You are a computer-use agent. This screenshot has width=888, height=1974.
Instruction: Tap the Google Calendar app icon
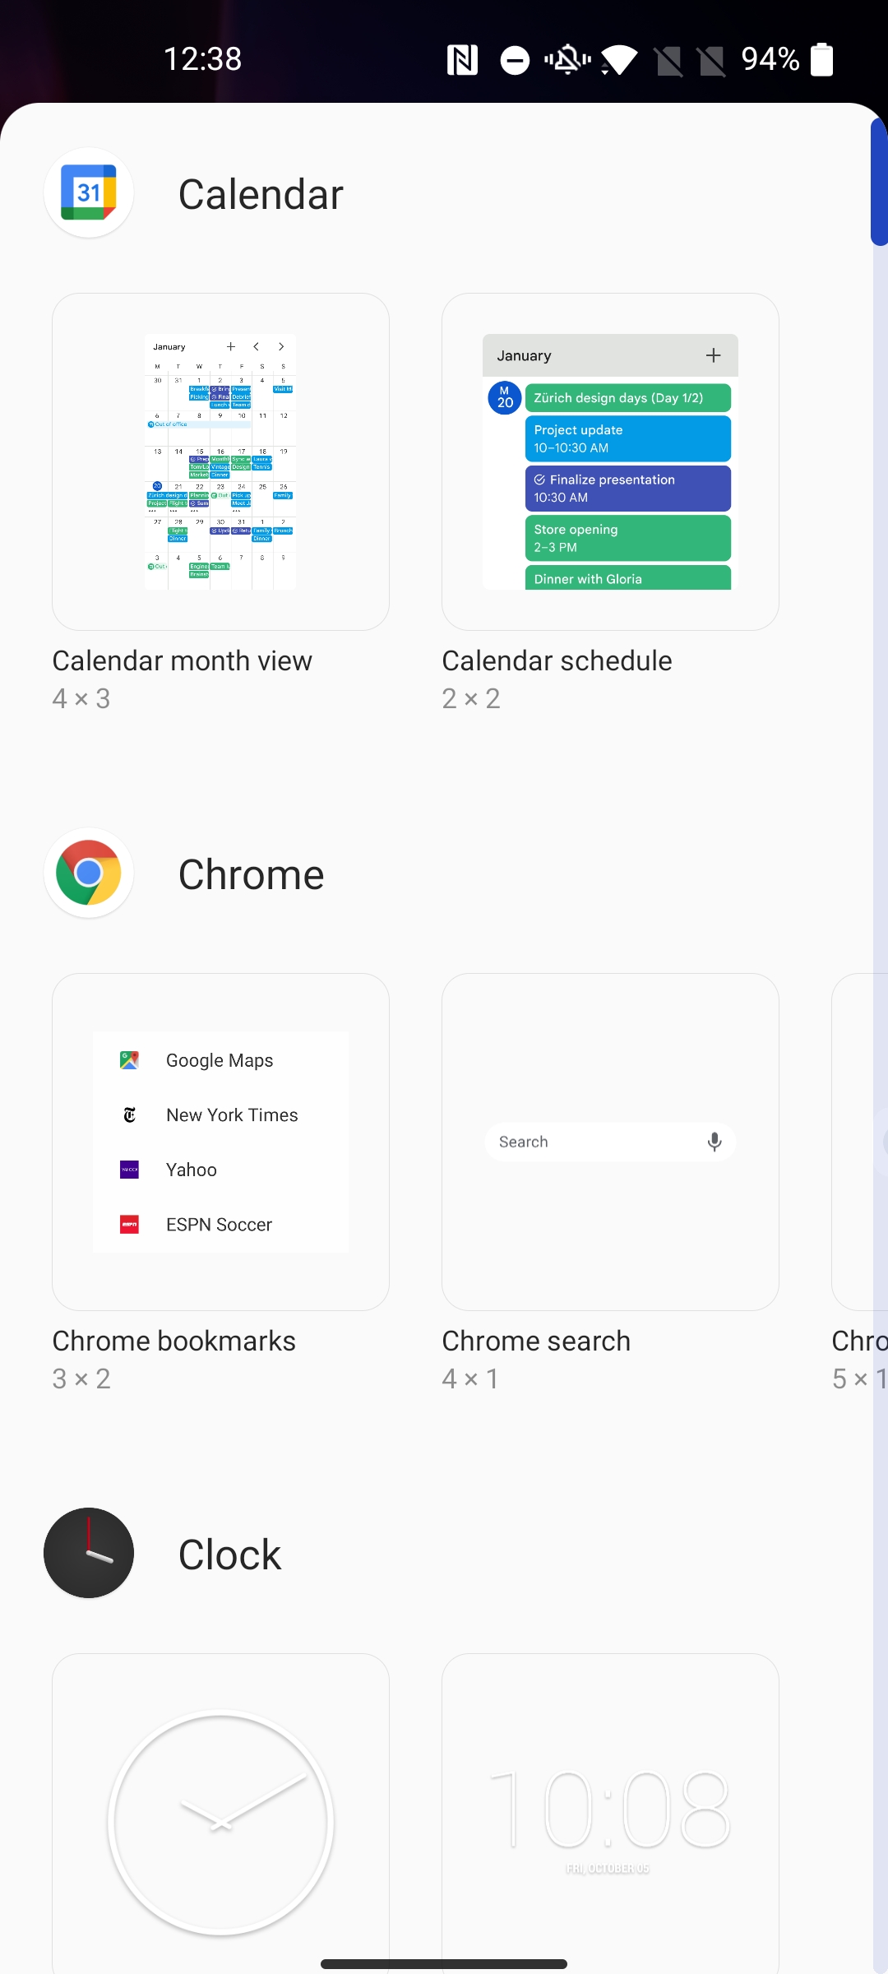pos(89,192)
